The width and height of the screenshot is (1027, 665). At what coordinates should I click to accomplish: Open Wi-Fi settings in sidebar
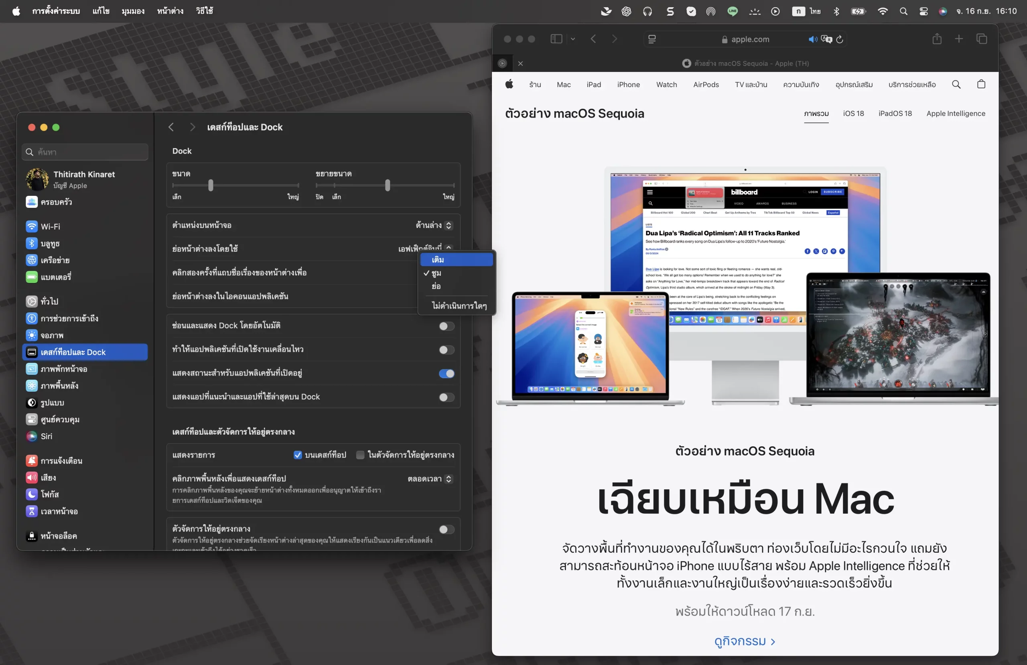(x=50, y=226)
